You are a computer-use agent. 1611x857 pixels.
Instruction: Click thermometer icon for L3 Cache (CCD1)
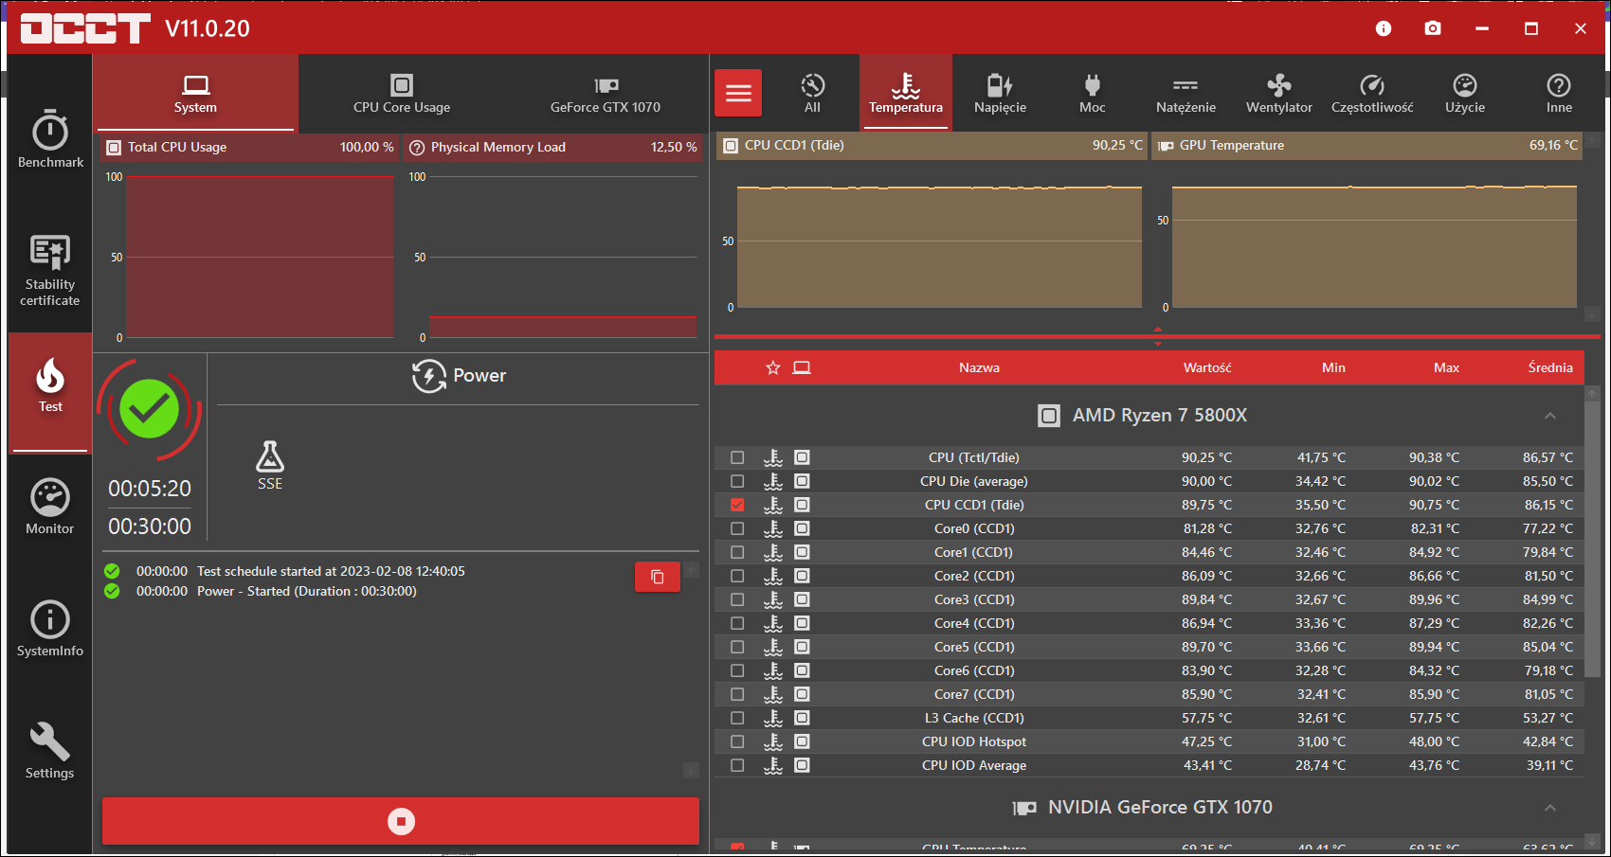coord(773,718)
